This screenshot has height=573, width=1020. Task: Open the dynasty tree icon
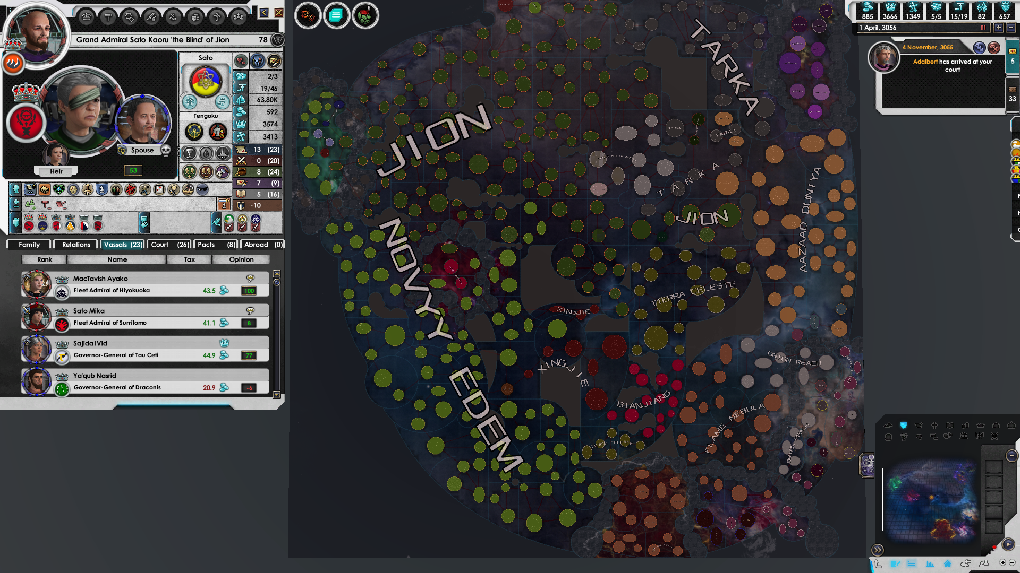coord(190,101)
